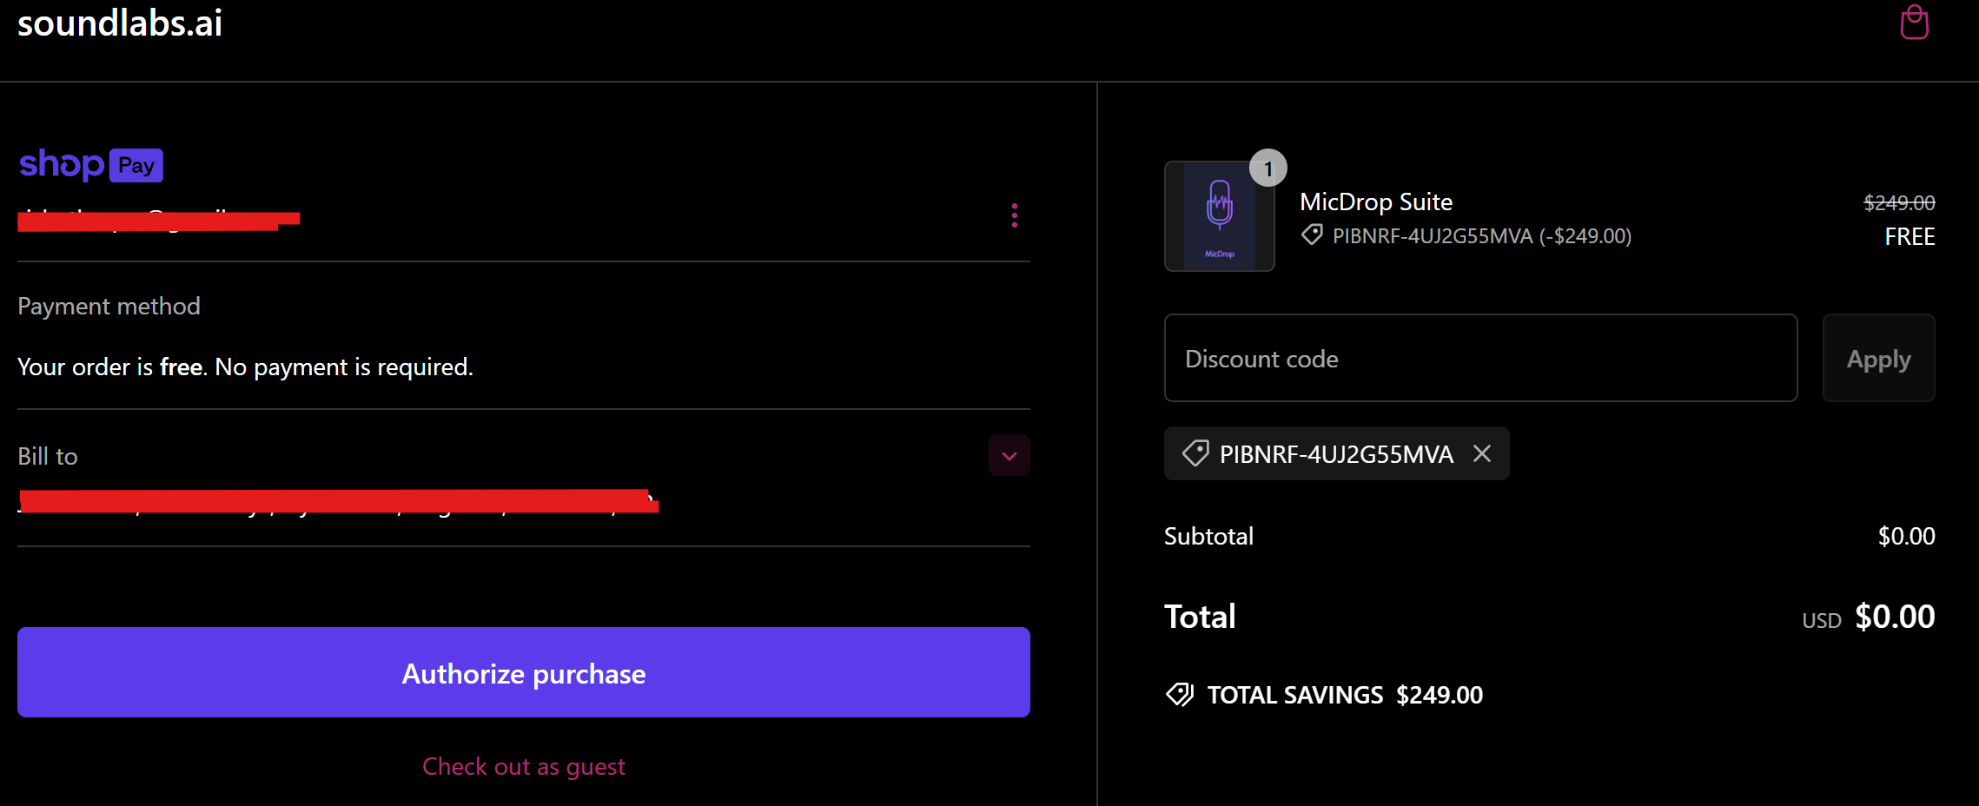Expand the Bill to chevron dropdown
1979x806 pixels.
click(1009, 456)
